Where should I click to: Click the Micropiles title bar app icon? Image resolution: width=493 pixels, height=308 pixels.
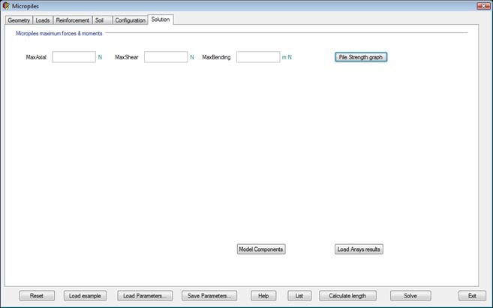coord(6,6)
